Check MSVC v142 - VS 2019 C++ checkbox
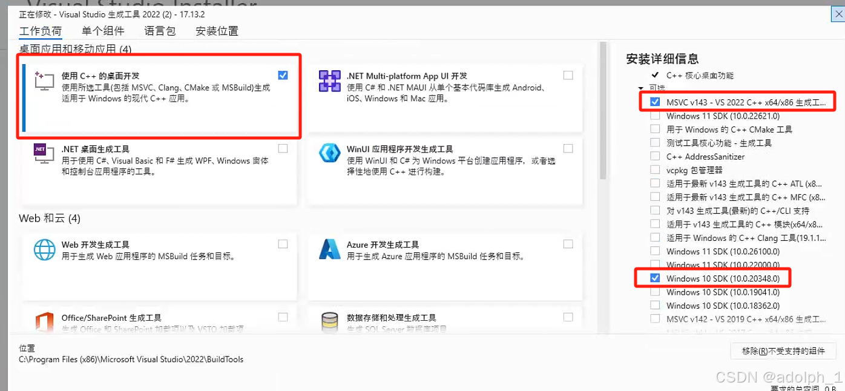The image size is (845, 391). (655, 319)
